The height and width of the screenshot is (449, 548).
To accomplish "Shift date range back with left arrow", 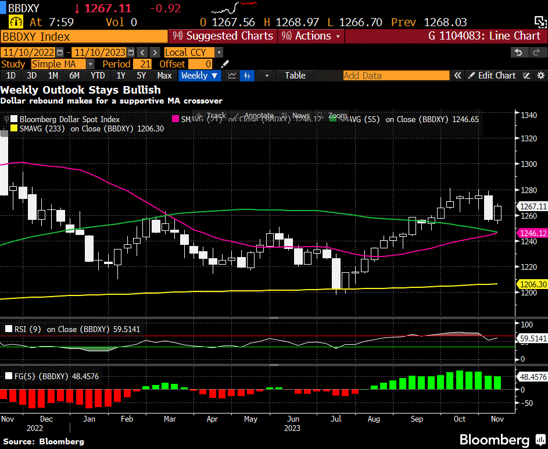I will point(142,52).
